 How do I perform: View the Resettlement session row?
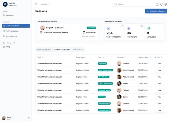coord(159,77)
